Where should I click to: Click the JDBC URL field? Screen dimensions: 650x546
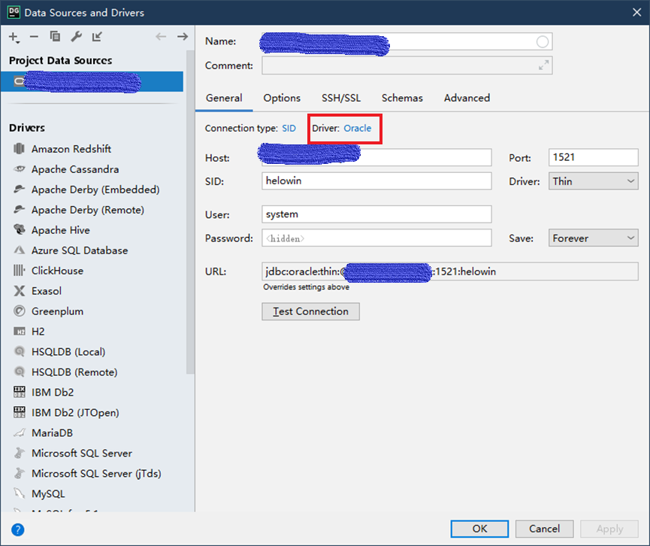click(450, 271)
